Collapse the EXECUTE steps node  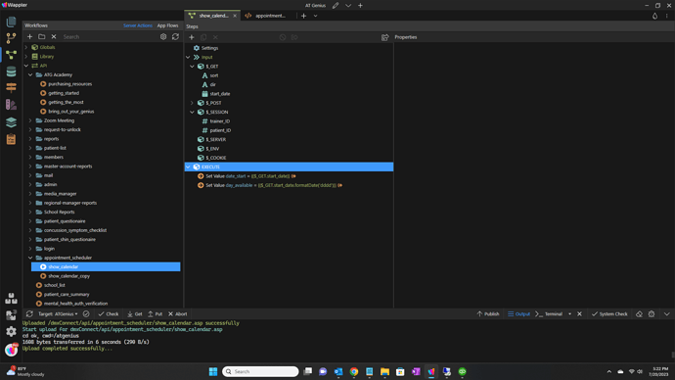(x=188, y=166)
